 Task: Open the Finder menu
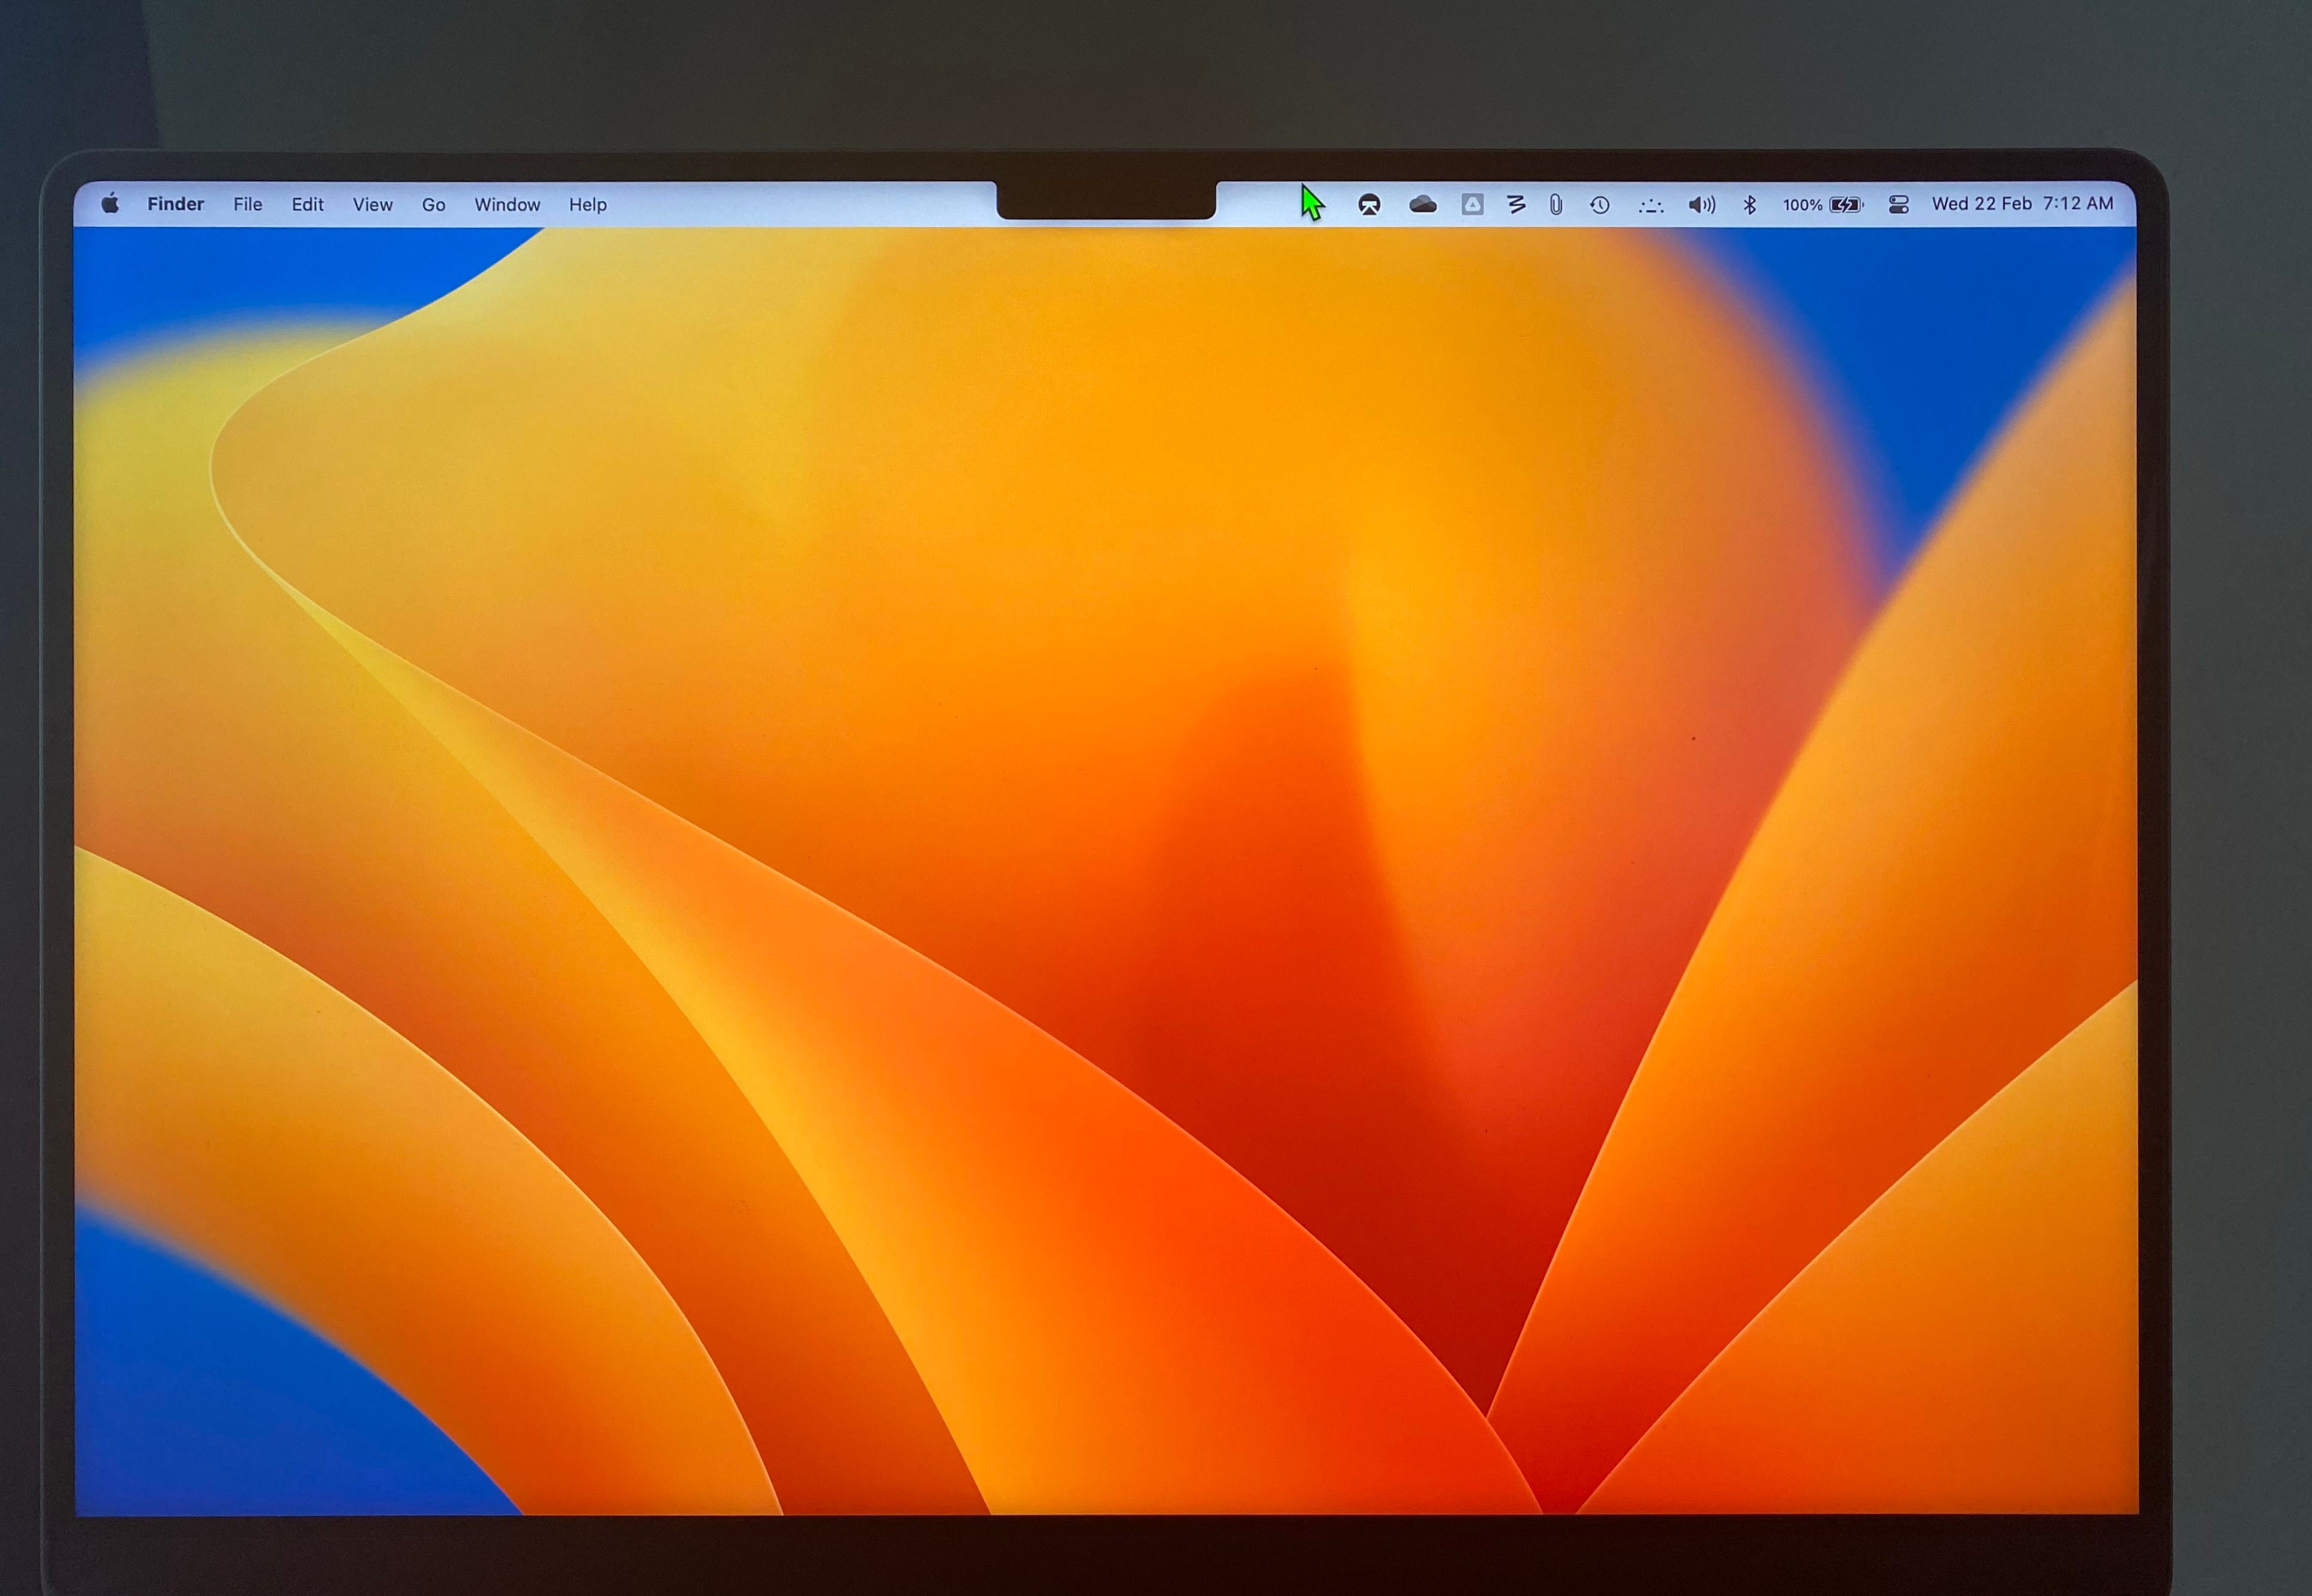click(x=176, y=204)
